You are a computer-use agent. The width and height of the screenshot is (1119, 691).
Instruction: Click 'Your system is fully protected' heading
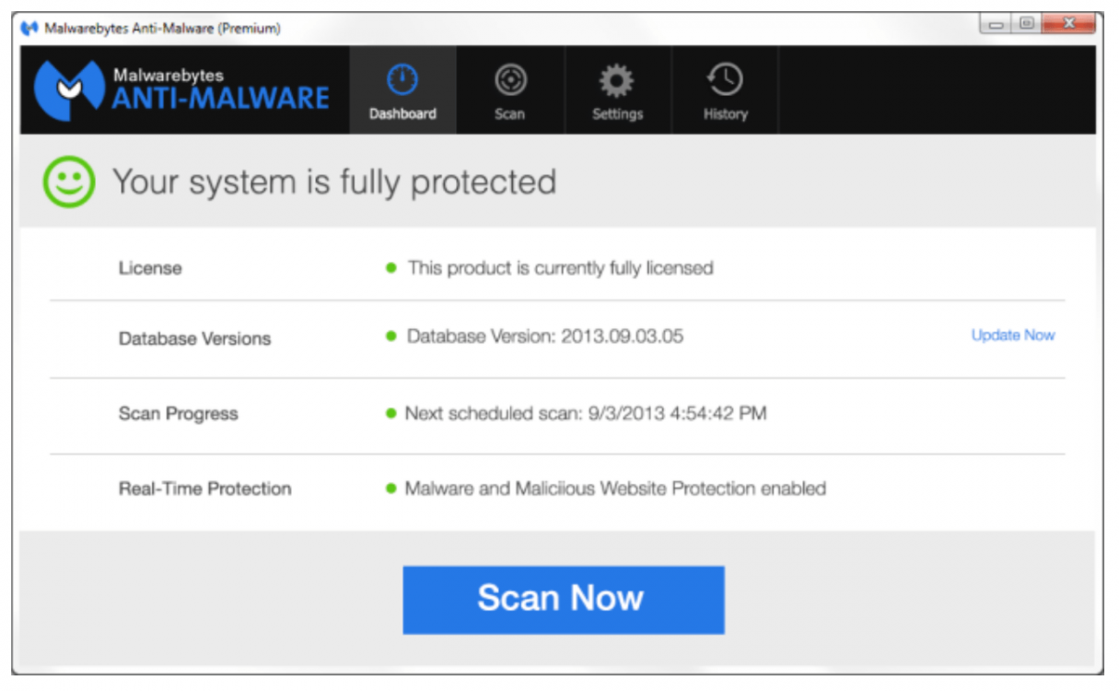(334, 182)
